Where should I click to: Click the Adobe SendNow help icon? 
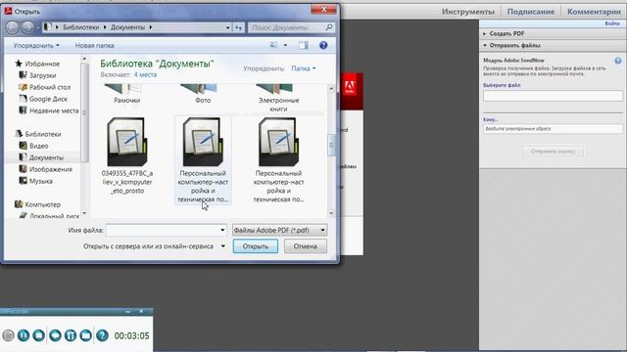[618, 61]
